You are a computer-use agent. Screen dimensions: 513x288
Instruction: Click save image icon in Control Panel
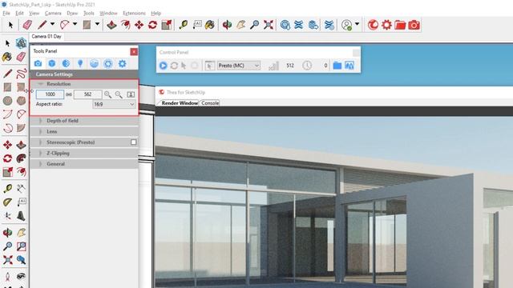click(349, 66)
